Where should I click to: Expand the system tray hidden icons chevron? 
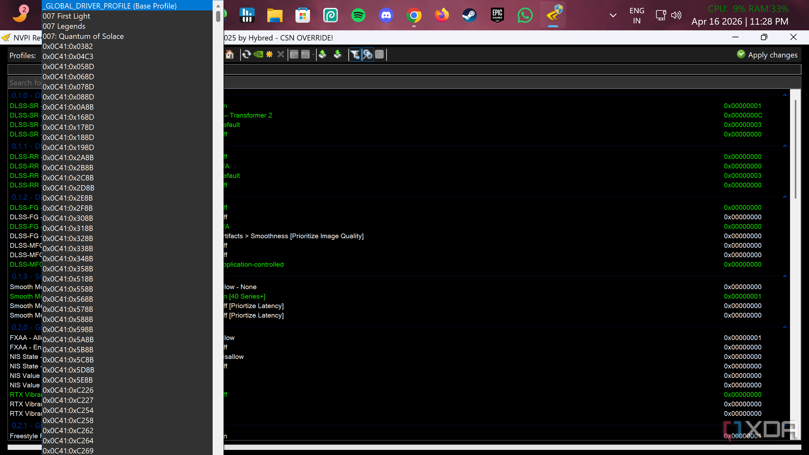coord(613,15)
